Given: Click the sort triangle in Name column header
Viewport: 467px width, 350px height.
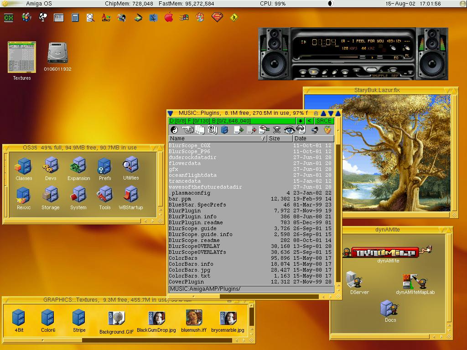Looking at the screenshot, I should [x=263, y=139].
